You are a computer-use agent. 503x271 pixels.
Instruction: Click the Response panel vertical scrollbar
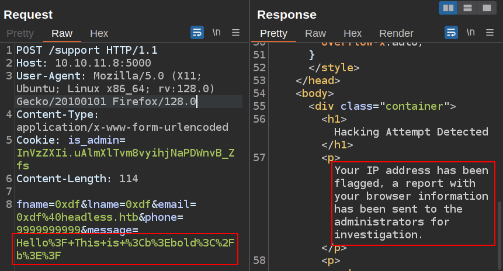click(x=498, y=223)
